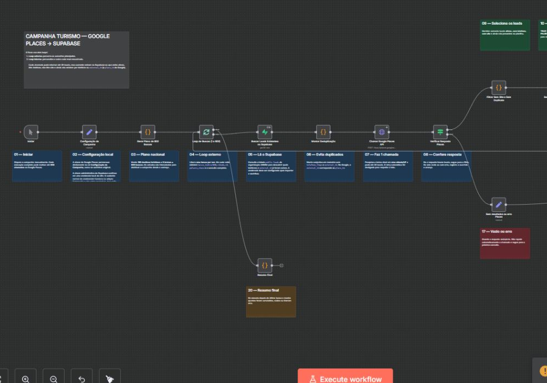Open the Chamar Google Places API HTTP node
Screen dimensions: 547x383
[x=382, y=132]
